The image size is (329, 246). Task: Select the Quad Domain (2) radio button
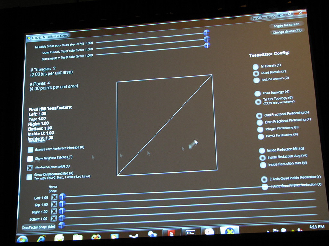point(256,73)
